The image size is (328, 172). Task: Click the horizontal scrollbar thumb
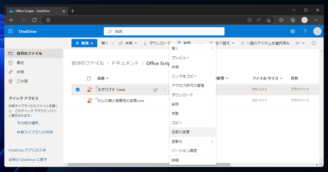click(149, 165)
